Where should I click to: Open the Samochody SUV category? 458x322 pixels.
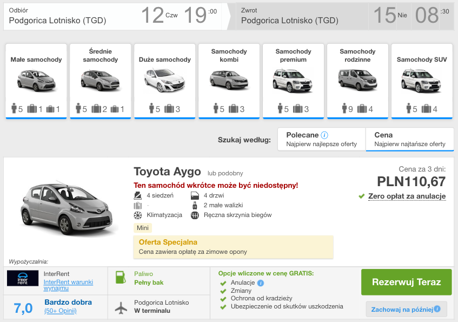pyautogui.click(x=421, y=81)
